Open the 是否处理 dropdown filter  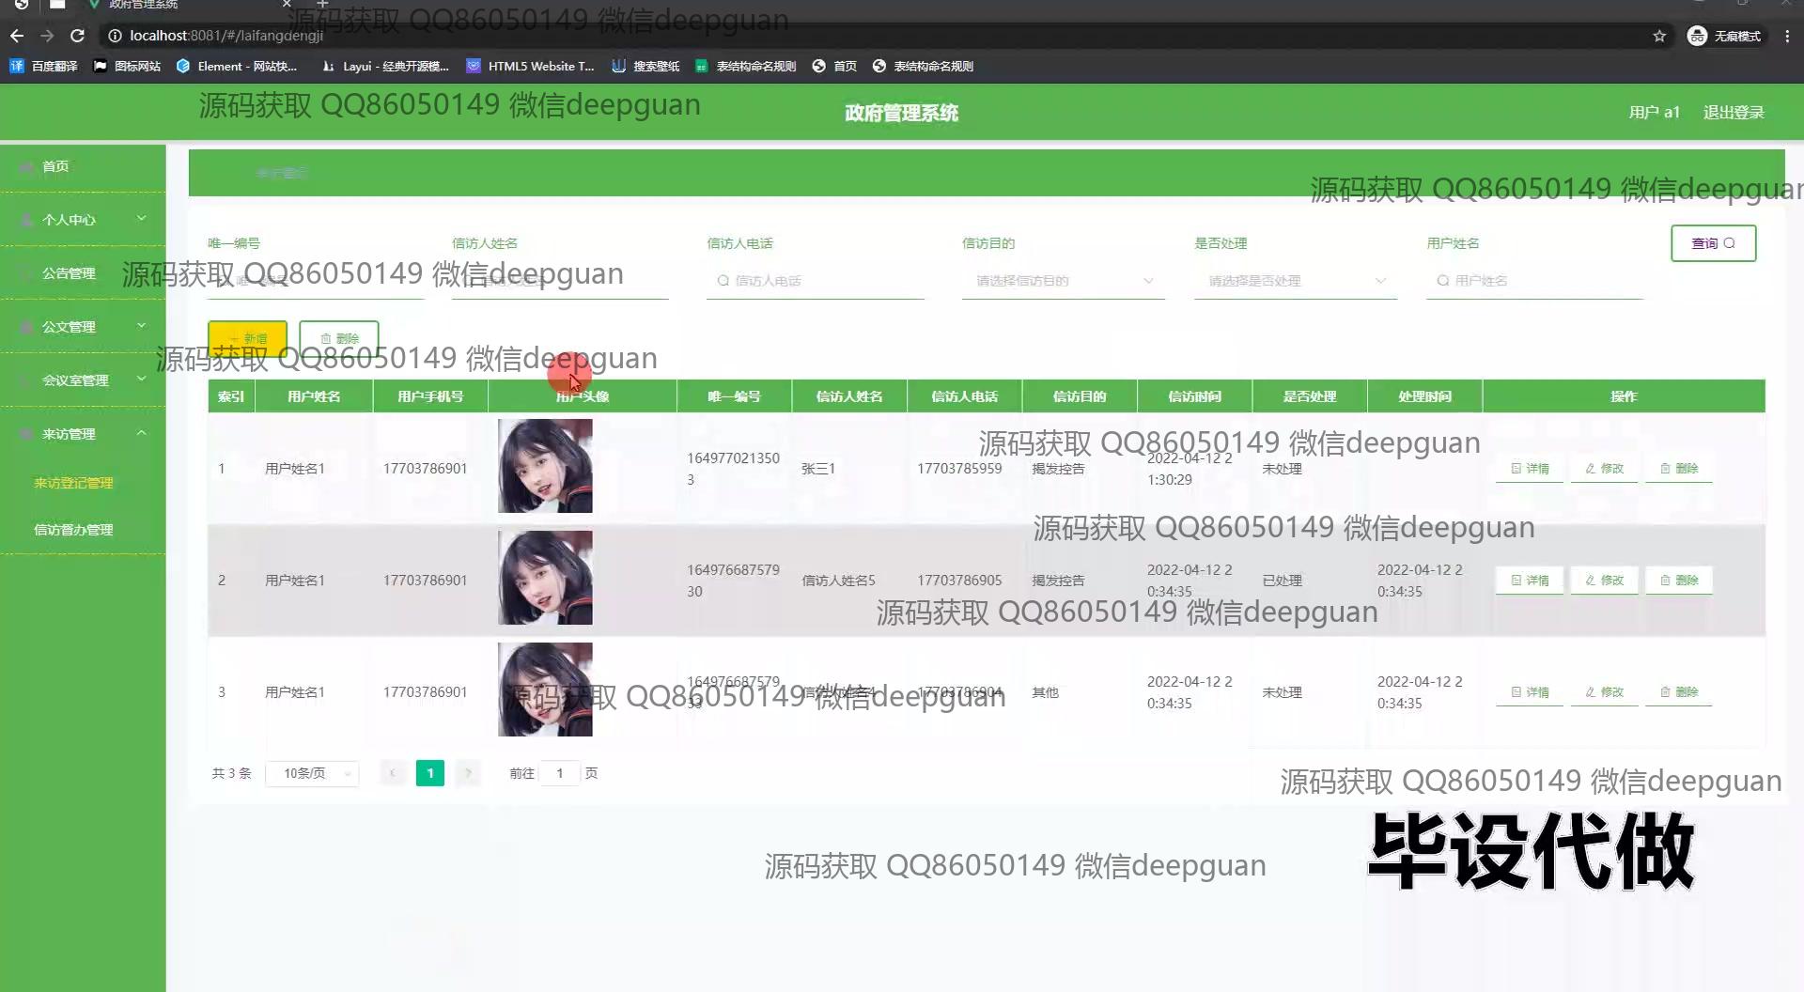(x=1295, y=281)
